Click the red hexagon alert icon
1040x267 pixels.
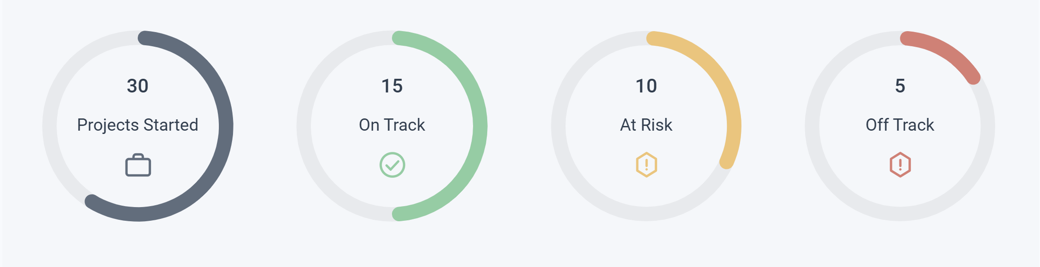(900, 165)
